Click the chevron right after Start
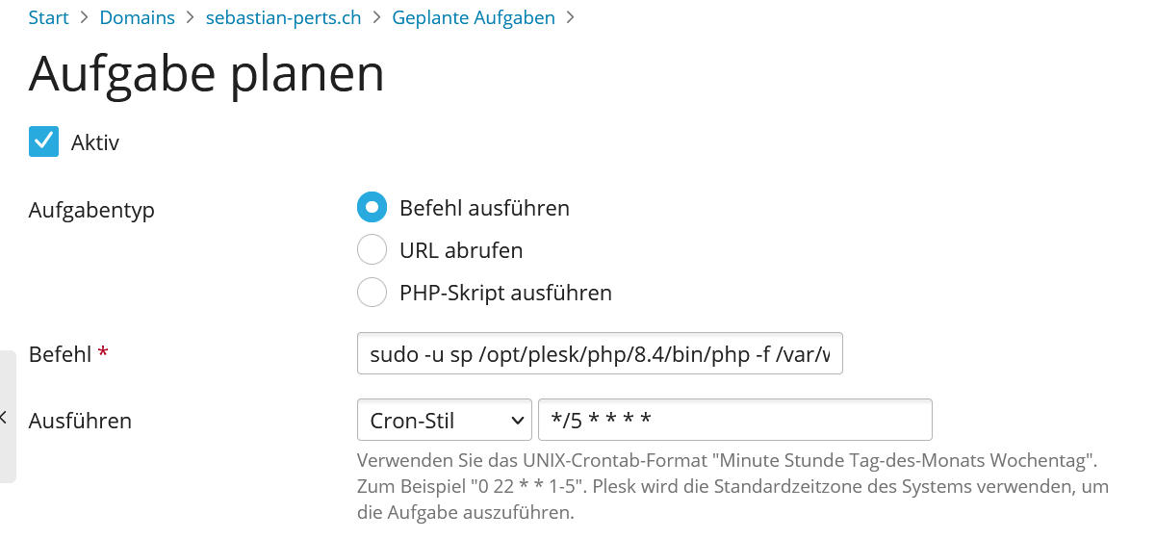The image size is (1156, 539). click(84, 17)
